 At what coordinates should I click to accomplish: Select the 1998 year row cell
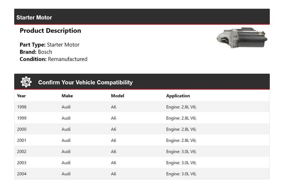tap(22, 107)
